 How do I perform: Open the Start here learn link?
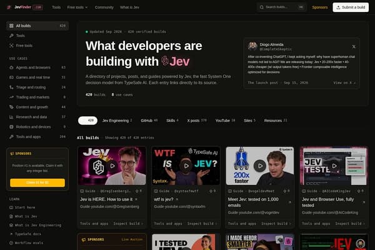pyautogui.click(x=25, y=207)
